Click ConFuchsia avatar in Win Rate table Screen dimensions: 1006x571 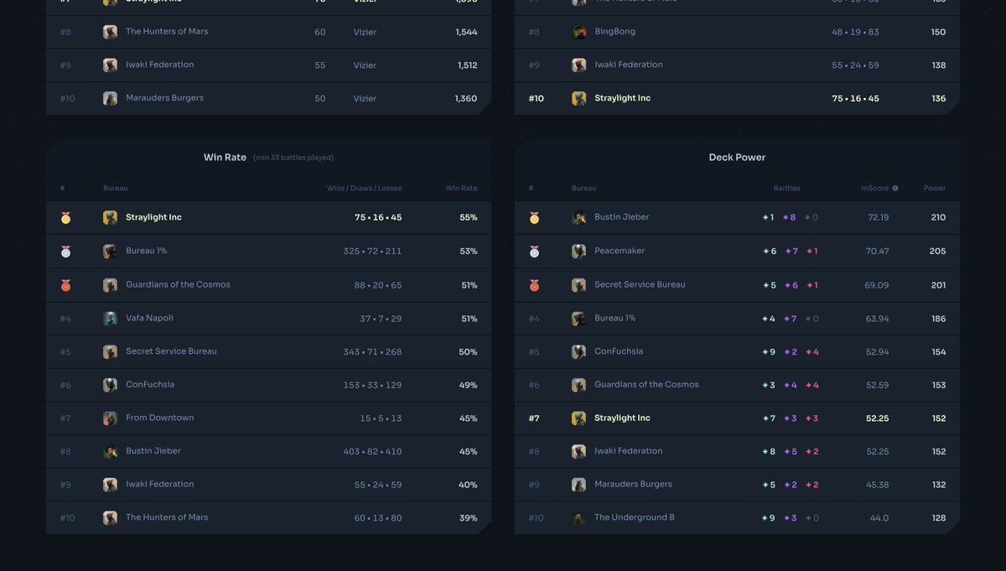tap(110, 385)
